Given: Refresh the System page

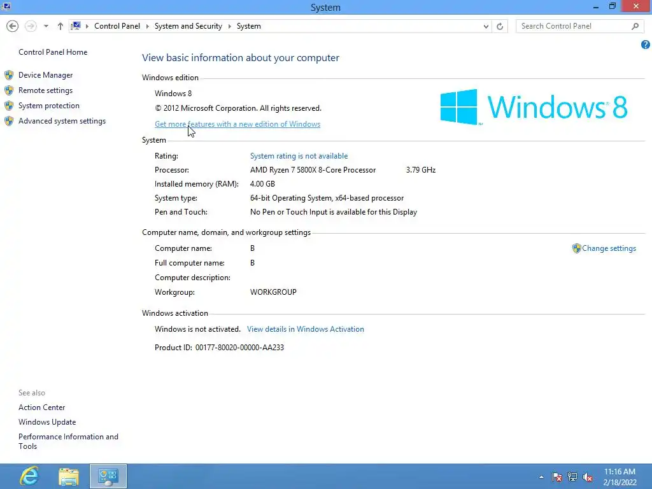Looking at the screenshot, I should 500,26.
